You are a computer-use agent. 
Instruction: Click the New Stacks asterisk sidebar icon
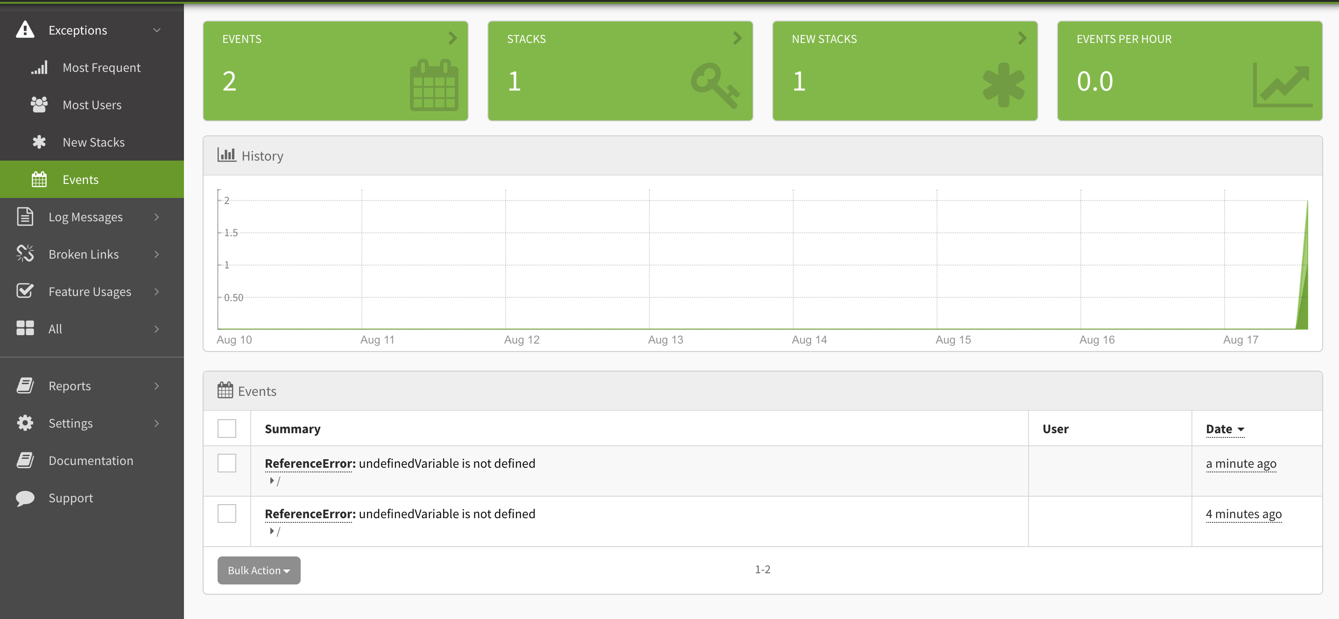click(x=39, y=142)
